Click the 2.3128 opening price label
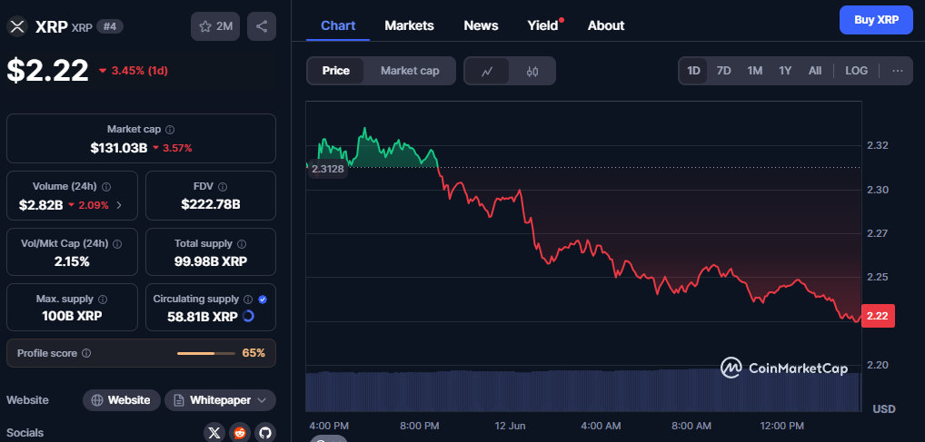 327,169
